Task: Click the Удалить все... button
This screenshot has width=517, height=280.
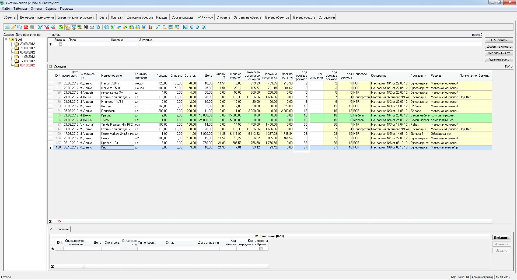Action: click(499, 59)
